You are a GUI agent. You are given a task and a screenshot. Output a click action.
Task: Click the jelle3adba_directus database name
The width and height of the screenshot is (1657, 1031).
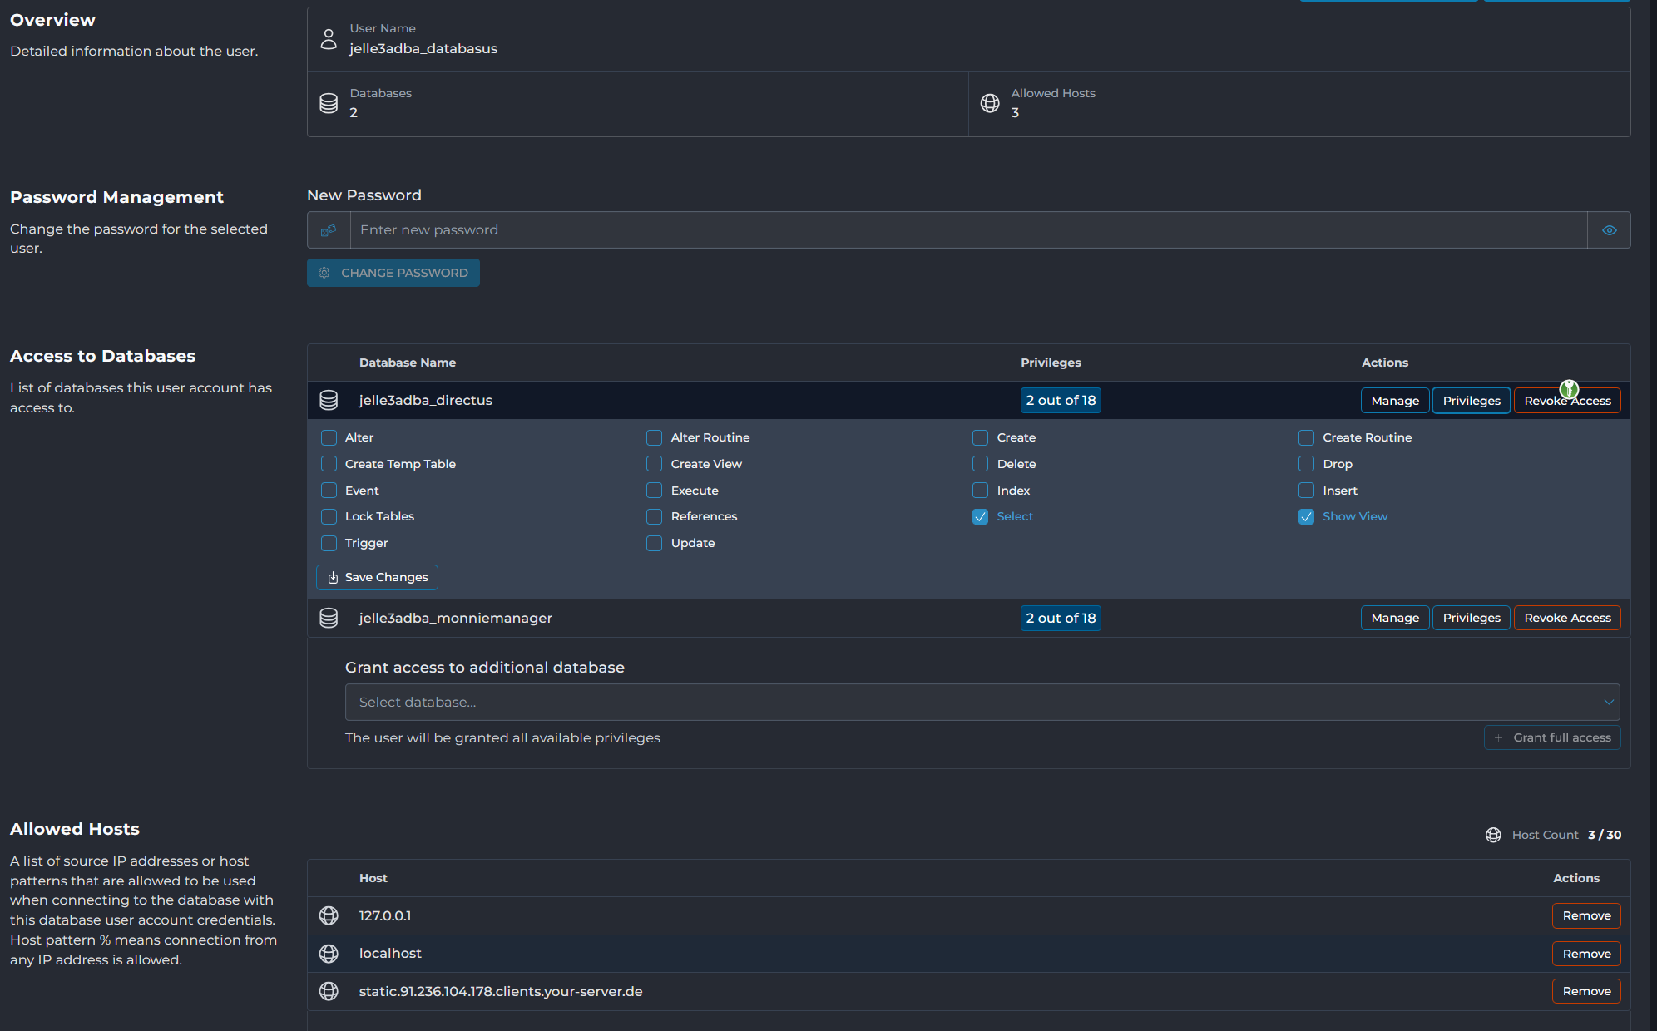tap(426, 401)
